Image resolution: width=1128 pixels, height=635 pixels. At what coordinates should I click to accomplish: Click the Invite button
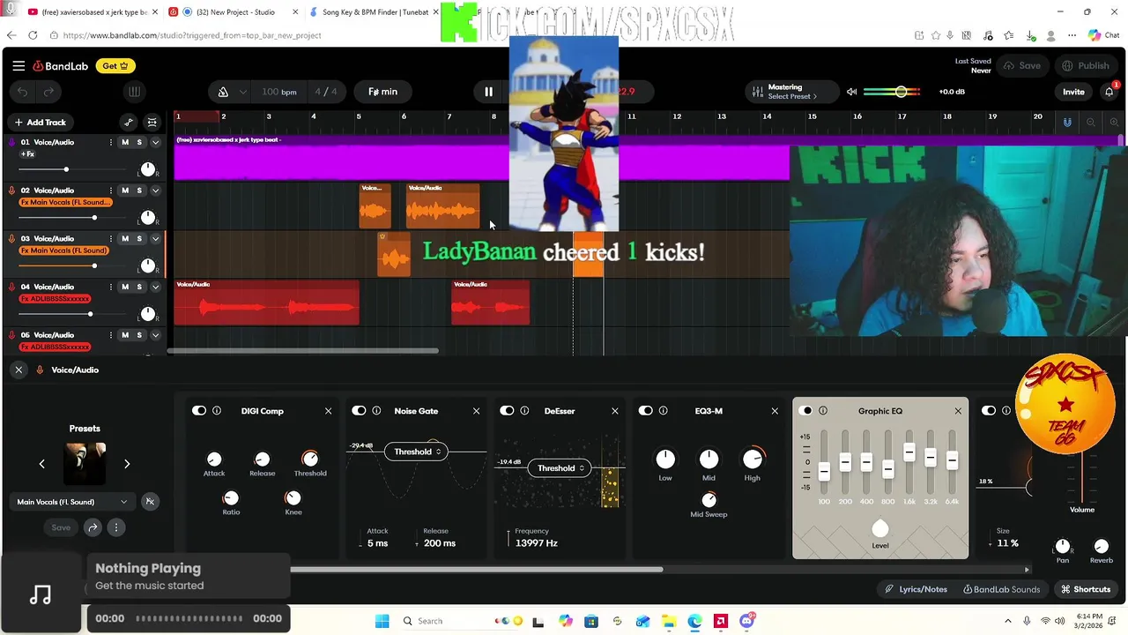[1073, 92]
